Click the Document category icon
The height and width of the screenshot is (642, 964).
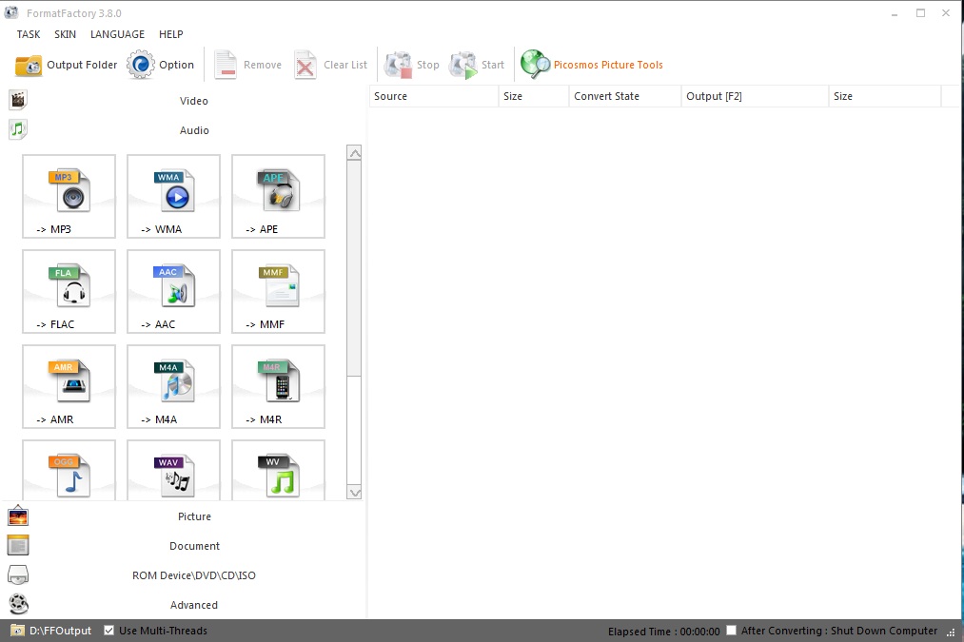[x=18, y=545]
